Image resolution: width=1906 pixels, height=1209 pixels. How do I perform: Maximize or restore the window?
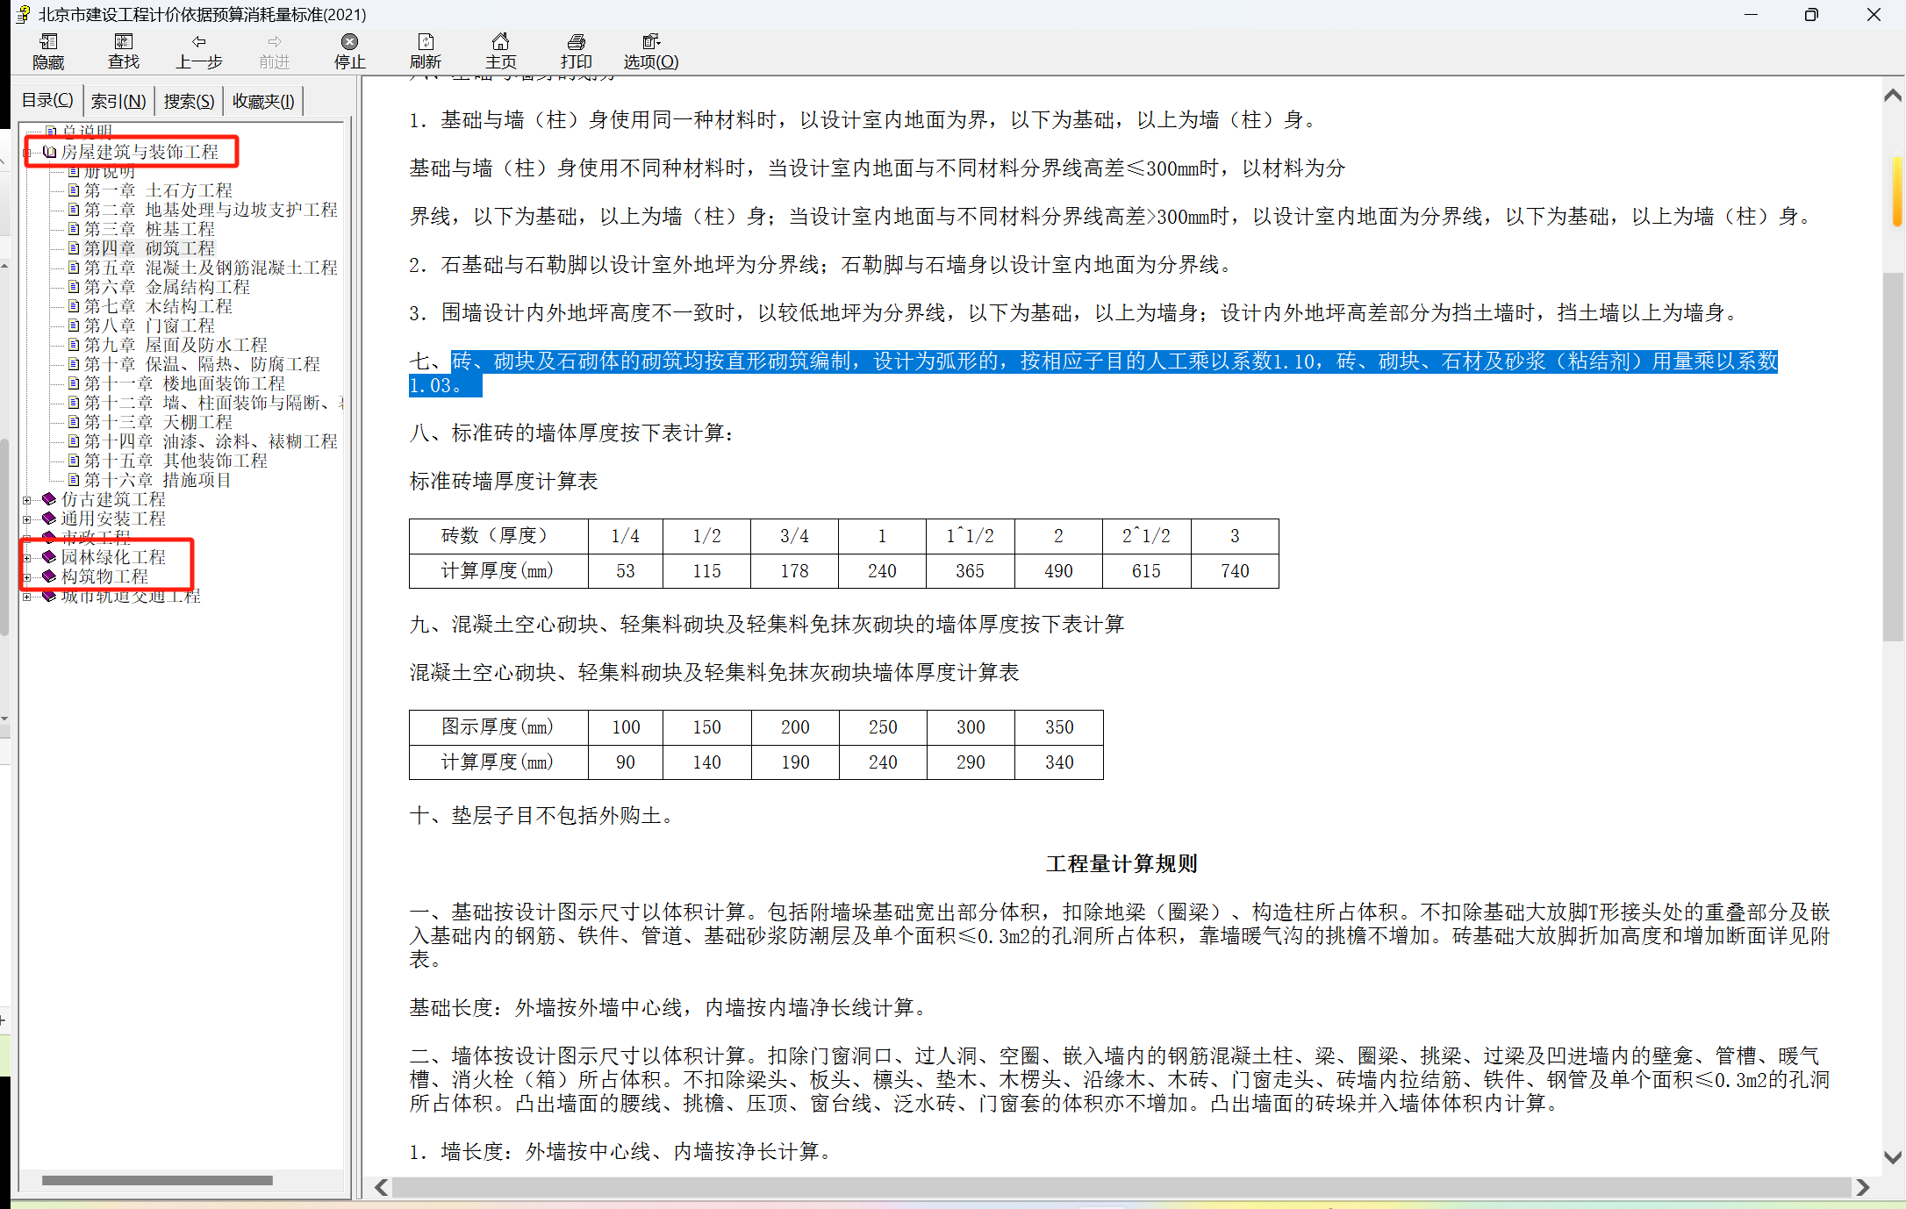[1811, 14]
